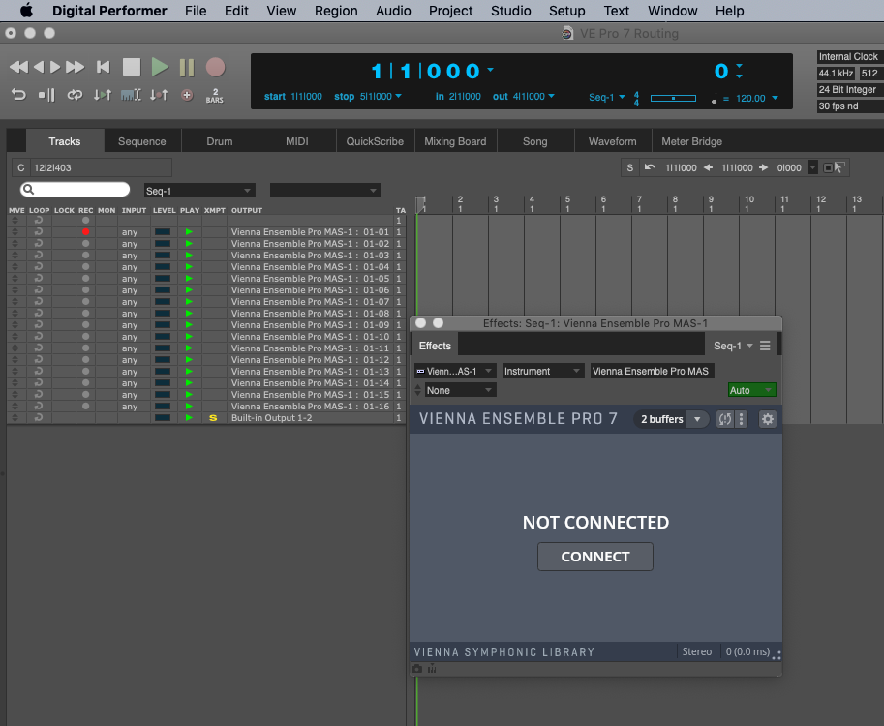Click measure 5 on the timeline ruler
The image size is (884, 726).
pos(567,203)
